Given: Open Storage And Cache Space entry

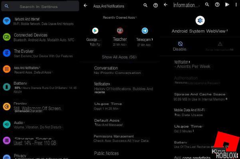Looking at the screenshot, I should tap(200, 97).
